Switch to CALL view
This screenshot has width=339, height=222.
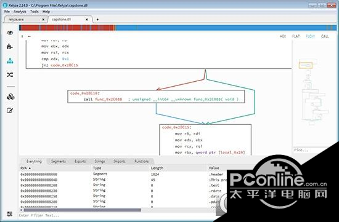click(325, 36)
